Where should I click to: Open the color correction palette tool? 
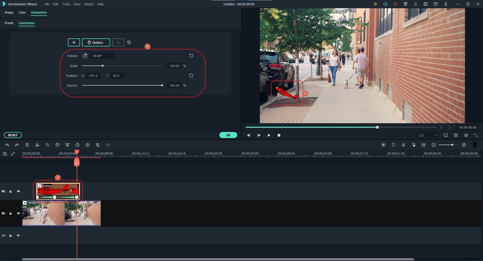pos(57,145)
